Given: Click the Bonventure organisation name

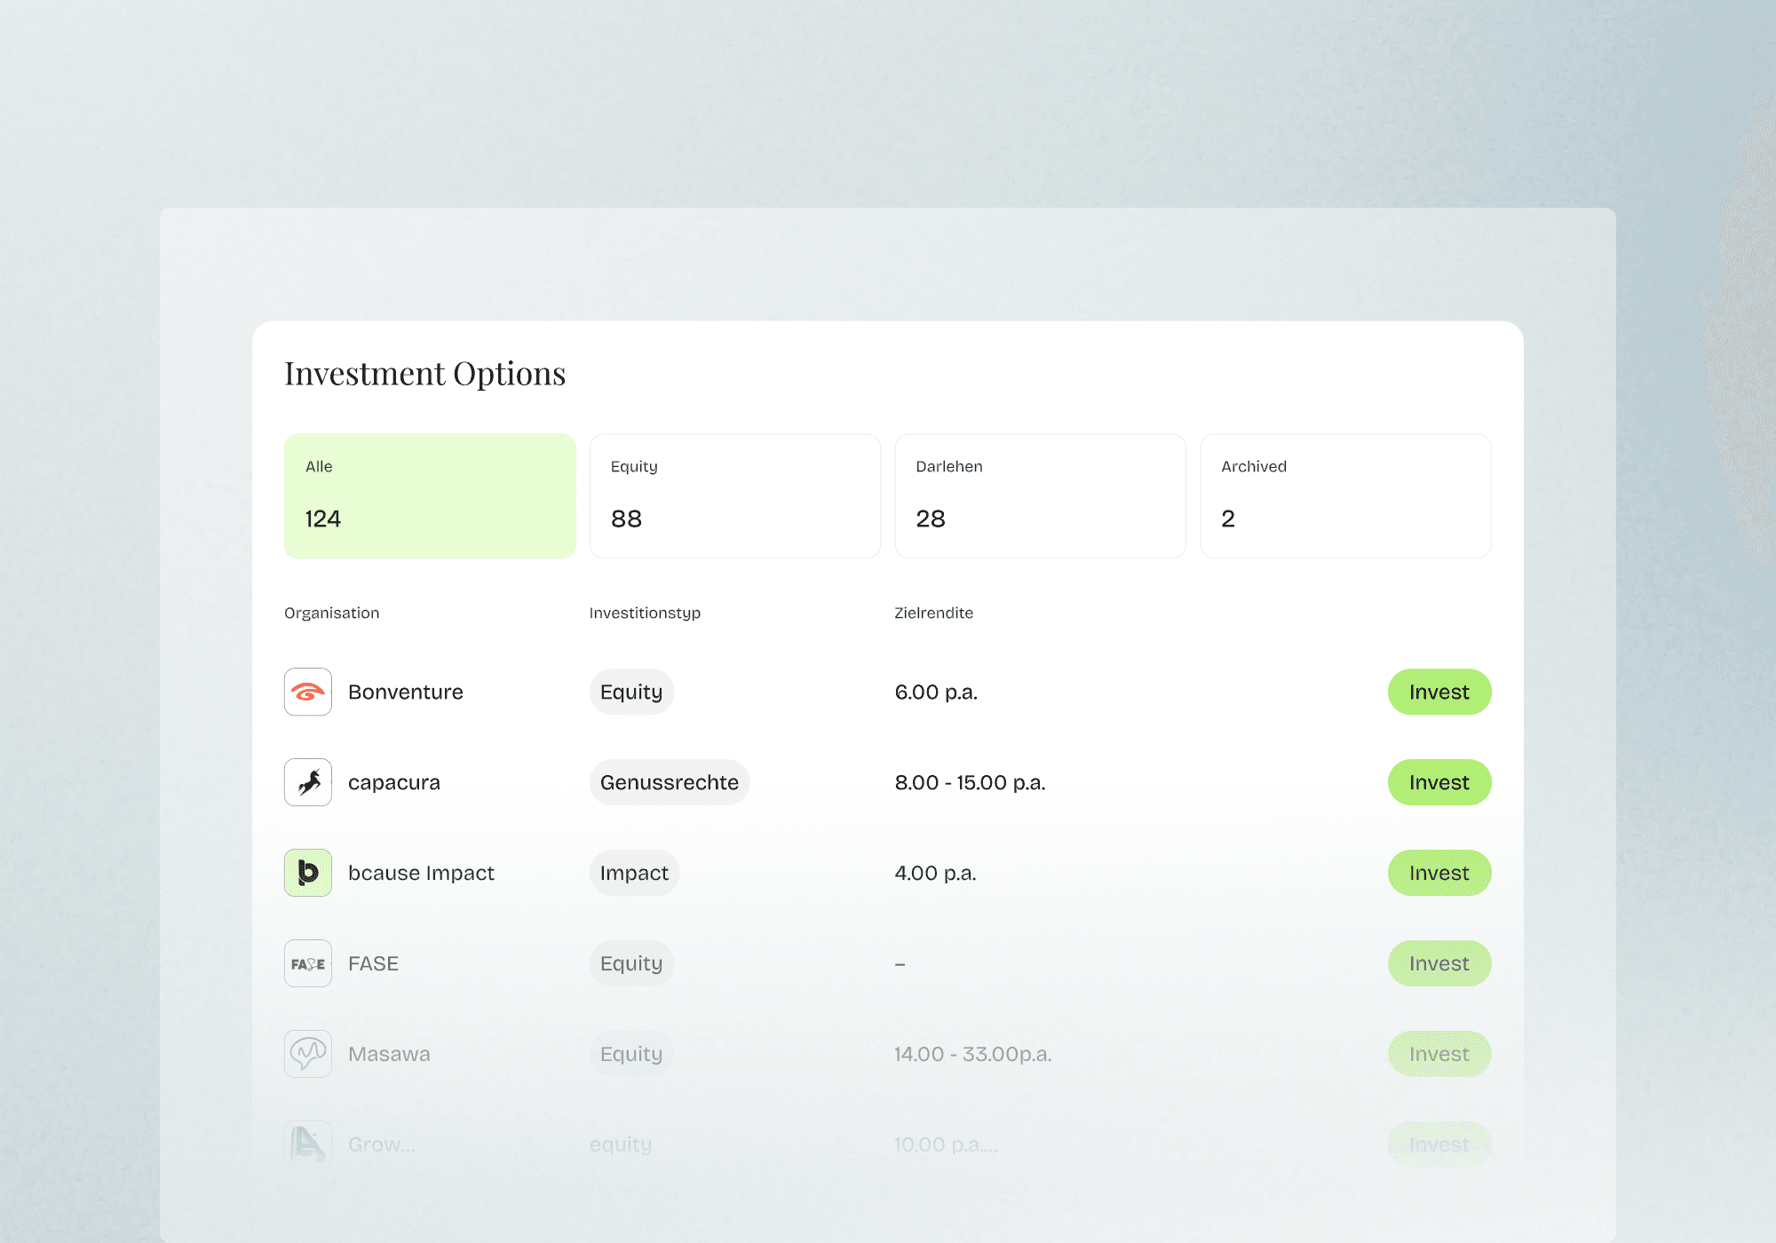Looking at the screenshot, I should coord(406,692).
